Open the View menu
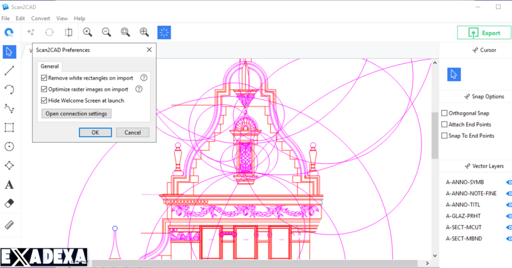 click(61, 18)
